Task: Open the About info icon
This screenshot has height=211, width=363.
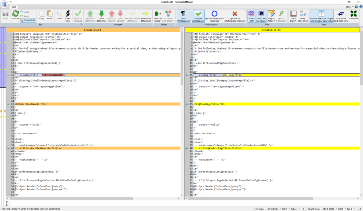Action: (361, 7)
